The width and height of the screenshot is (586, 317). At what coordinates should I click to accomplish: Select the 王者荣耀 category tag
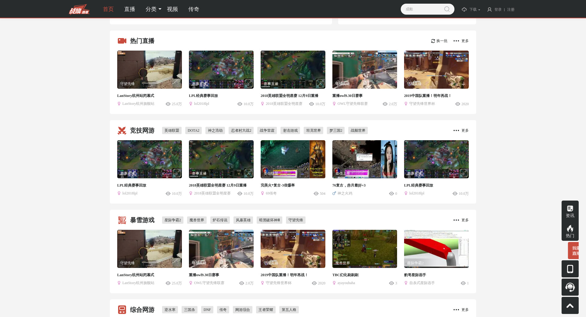pos(266,310)
